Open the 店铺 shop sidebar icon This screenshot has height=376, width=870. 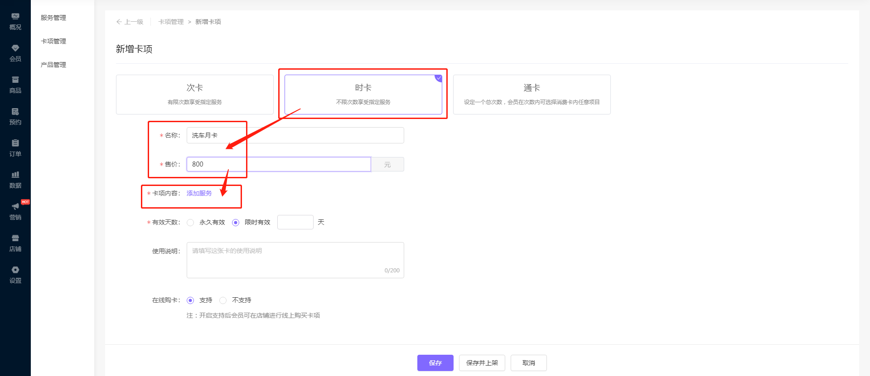pos(15,243)
